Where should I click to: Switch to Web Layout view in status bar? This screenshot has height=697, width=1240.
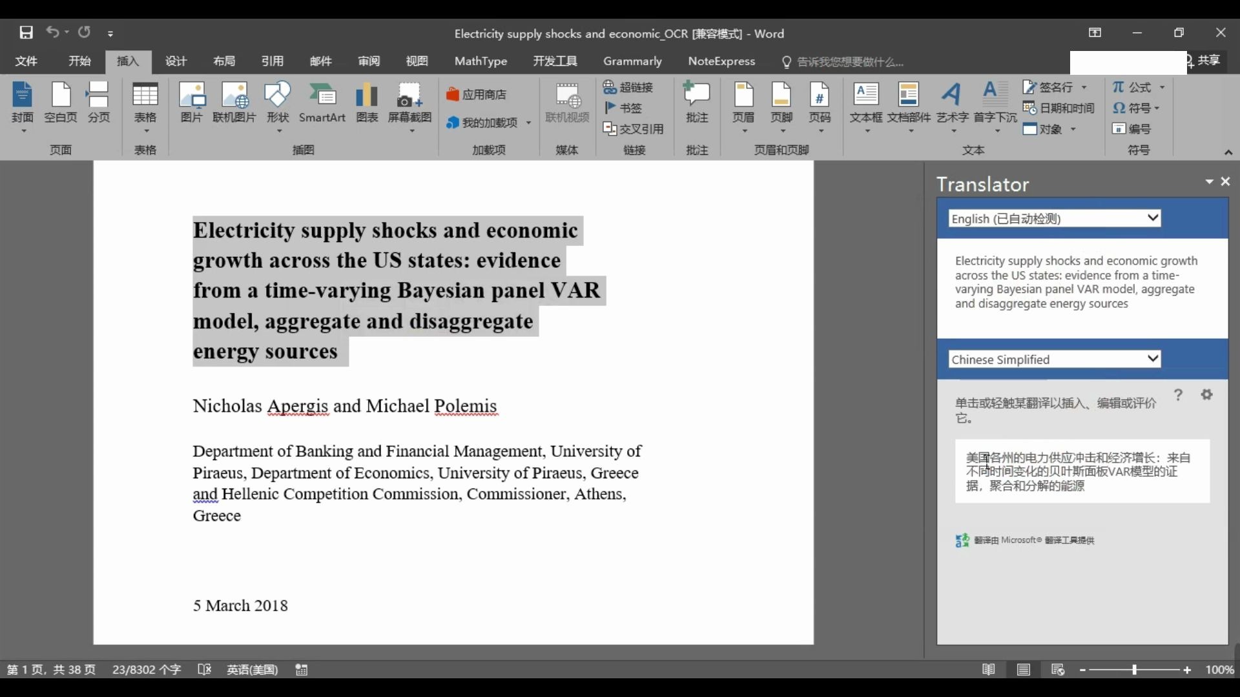click(x=1057, y=670)
